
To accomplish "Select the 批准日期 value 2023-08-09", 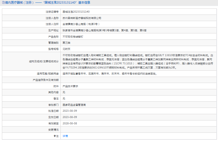I will [70, 111].
